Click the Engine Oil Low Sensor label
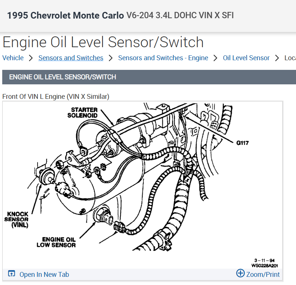This screenshot has width=296, height=285. point(56,242)
